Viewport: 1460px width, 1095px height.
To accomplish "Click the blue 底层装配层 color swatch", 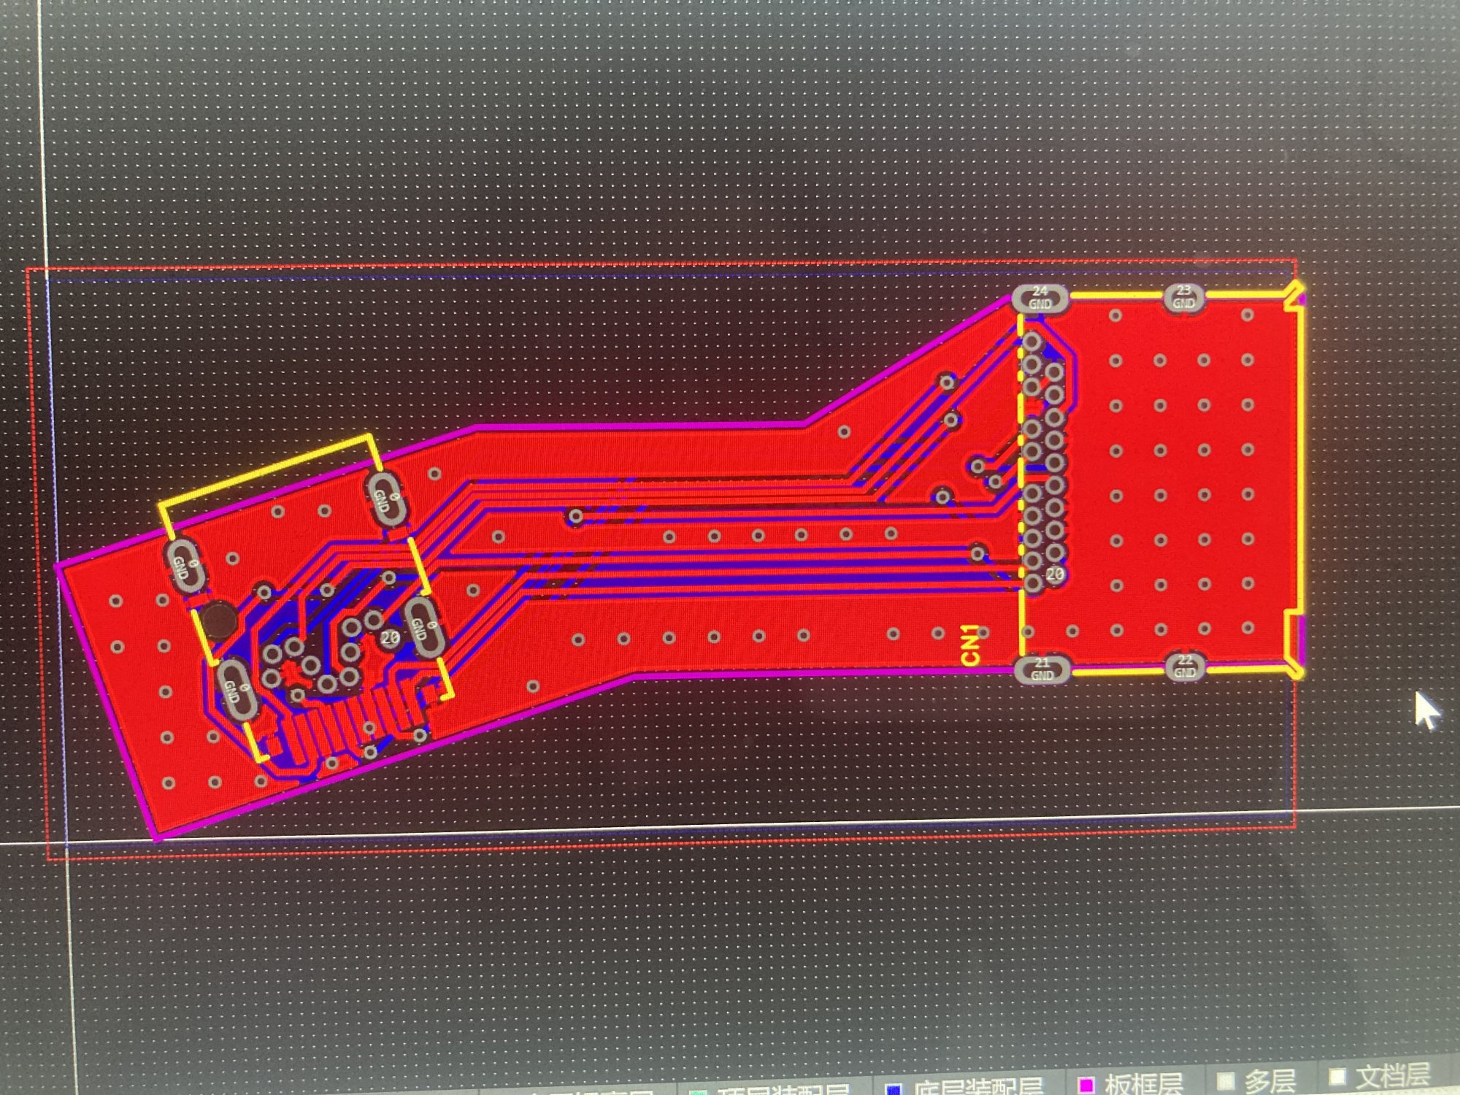I will coord(893,1089).
